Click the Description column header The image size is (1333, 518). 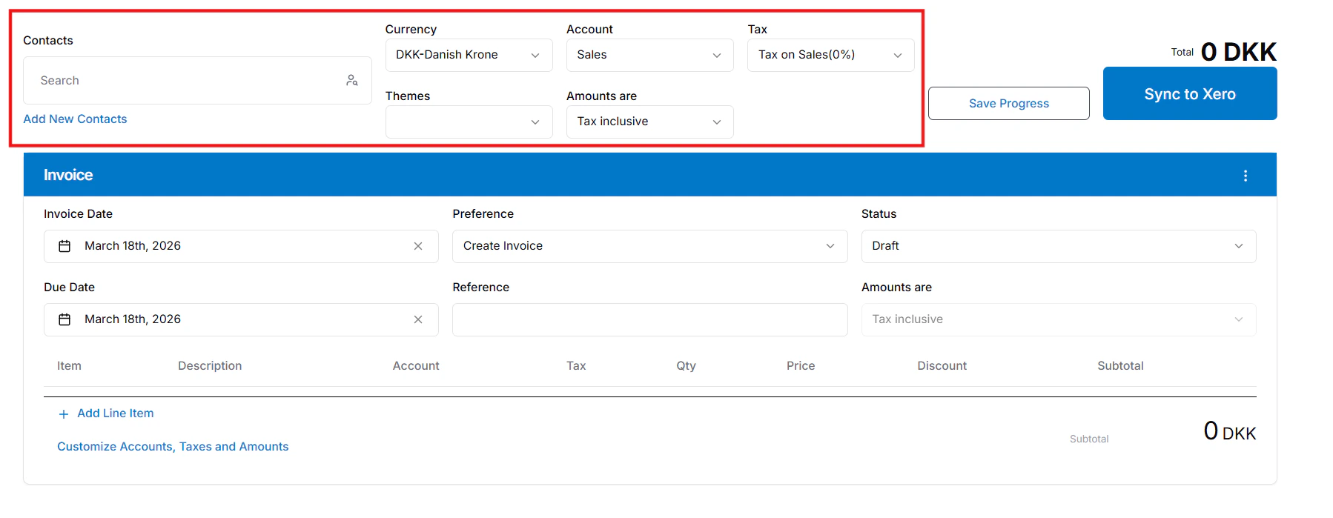[210, 365]
